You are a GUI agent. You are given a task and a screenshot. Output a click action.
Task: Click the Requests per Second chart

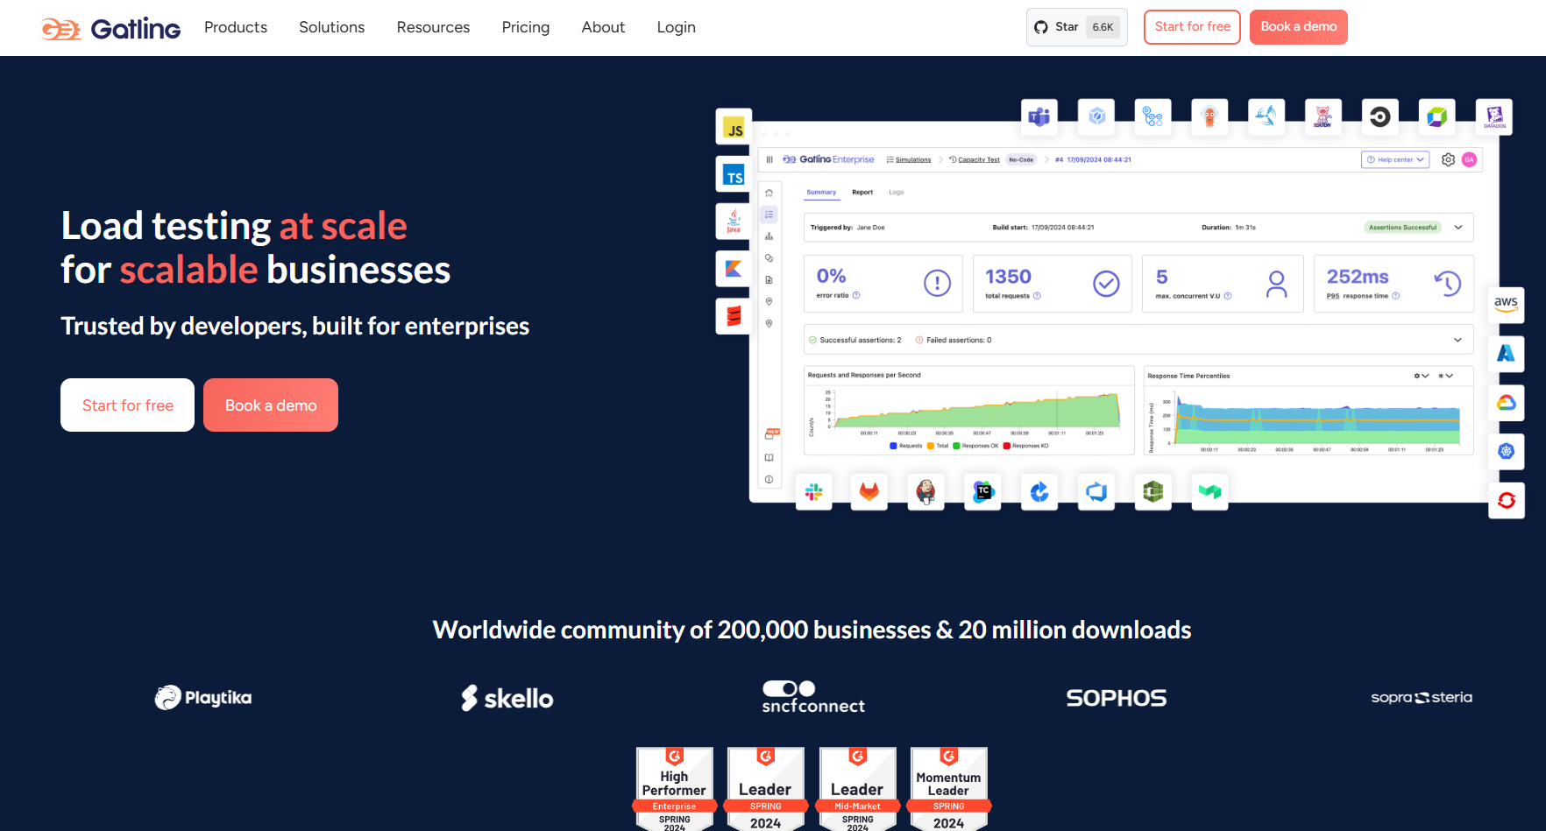click(968, 410)
